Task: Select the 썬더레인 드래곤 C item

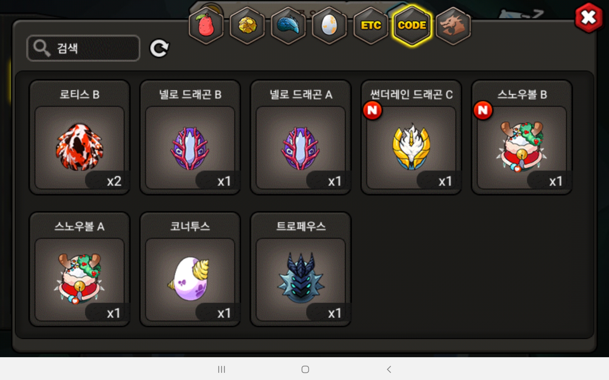Action: [x=411, y=137]
